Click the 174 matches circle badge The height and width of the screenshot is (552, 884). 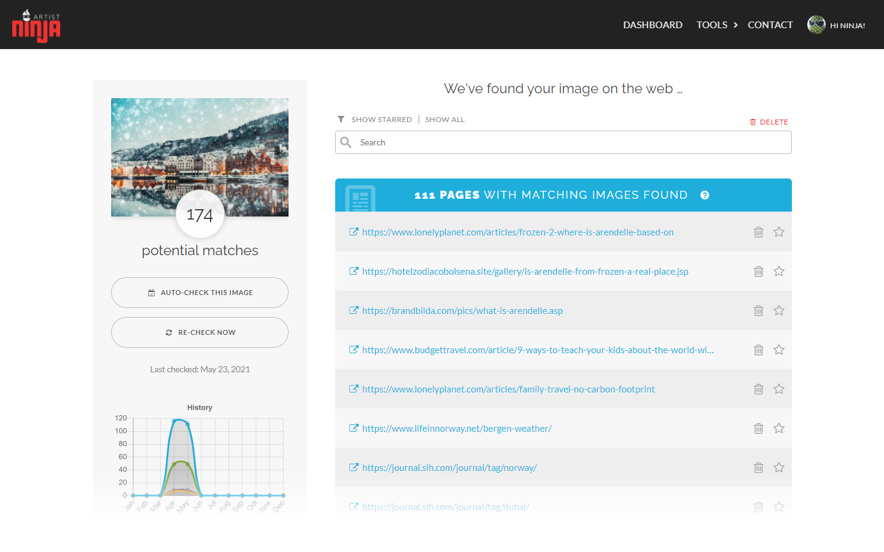200,214
